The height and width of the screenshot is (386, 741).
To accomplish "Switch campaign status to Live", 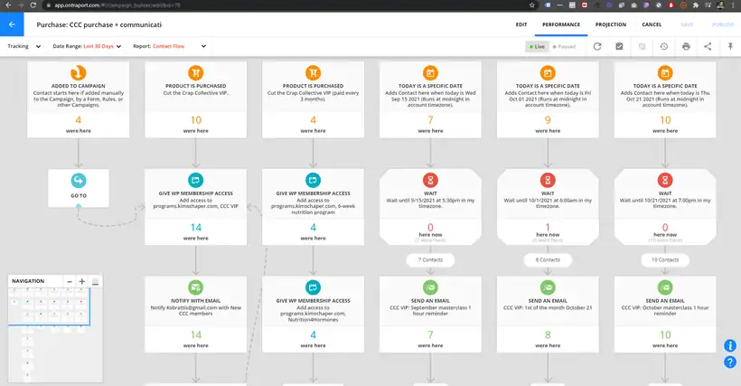I will pos(538,47).
